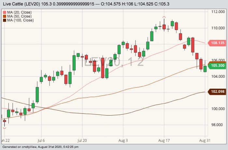The height and width of the screenshot is (150, 228).
Task: Click the Aug 31 date axis label
Action: (x=205, y=141)
